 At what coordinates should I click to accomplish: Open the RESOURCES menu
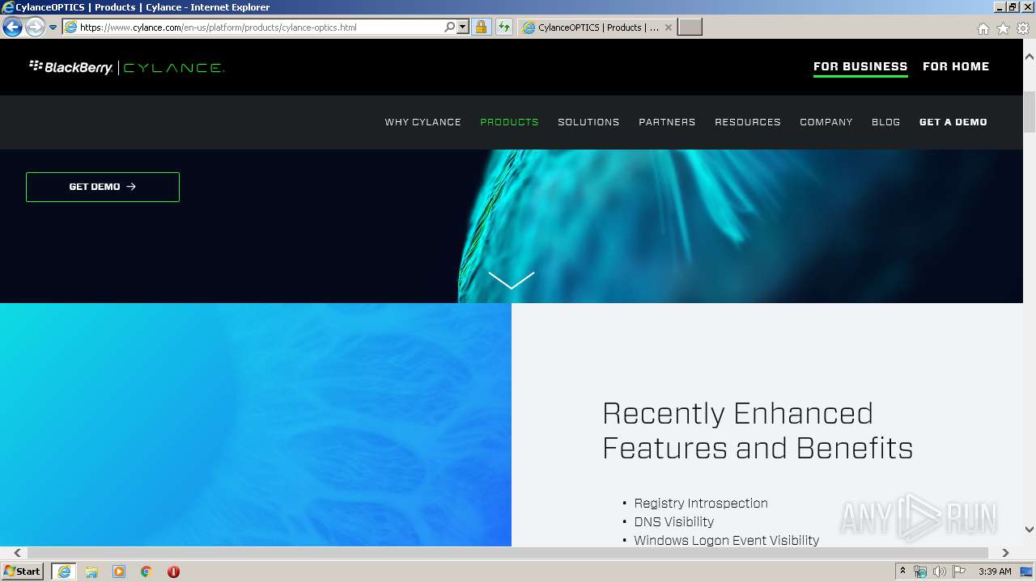click(748, 122)
